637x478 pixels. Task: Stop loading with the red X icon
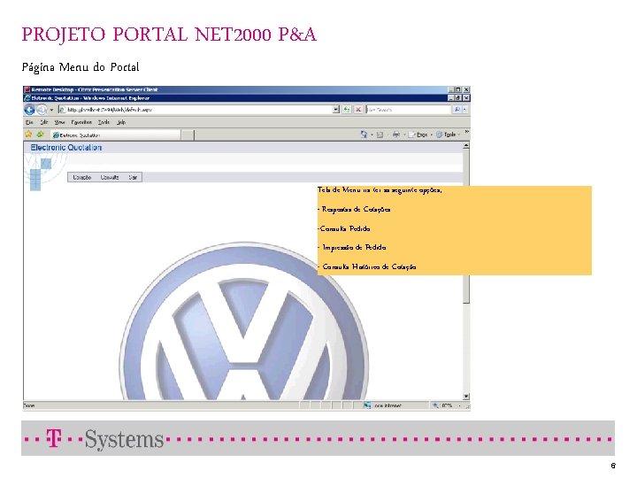(x=358, y=110)
